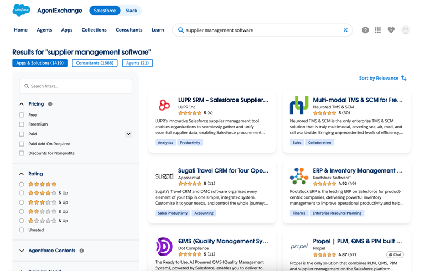Open Agents navigation item

coord(44,30)
